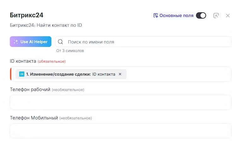This screenshot has width=242, height=144.
Task: Toggle the Основные поля switch
Action: [x=201, y=15]
